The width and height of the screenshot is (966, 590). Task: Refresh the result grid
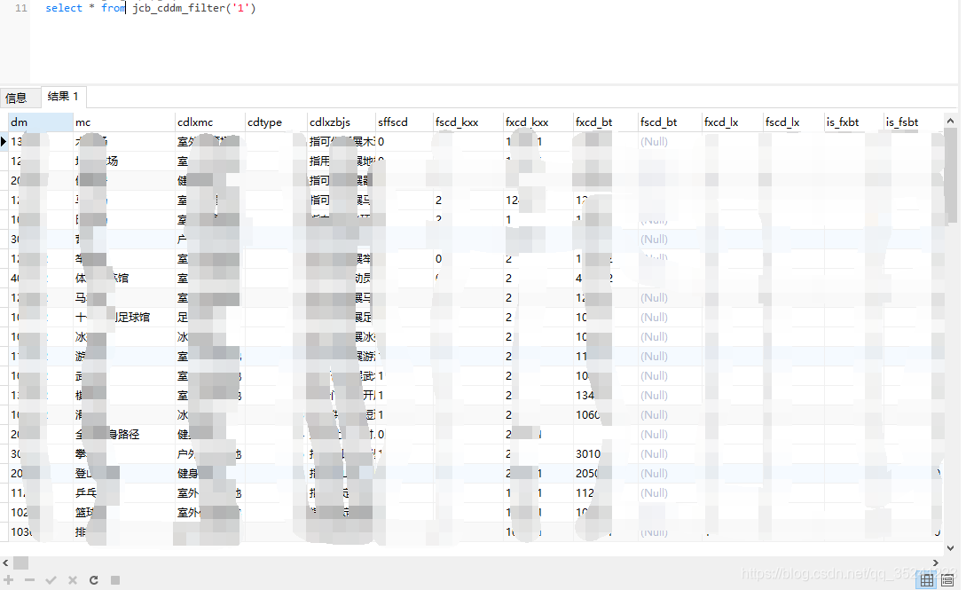point(94,579)
